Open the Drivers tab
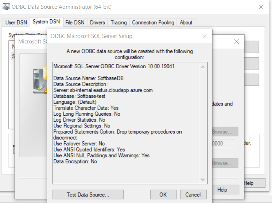The width and height of the screenshot is (272, 203). point(97,22)
